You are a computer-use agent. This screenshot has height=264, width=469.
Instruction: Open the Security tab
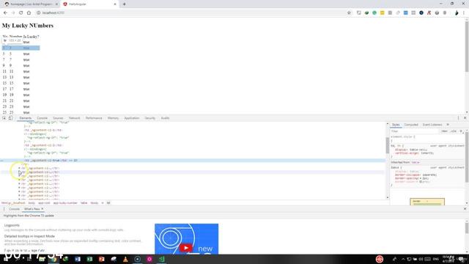tap(149, 118)
